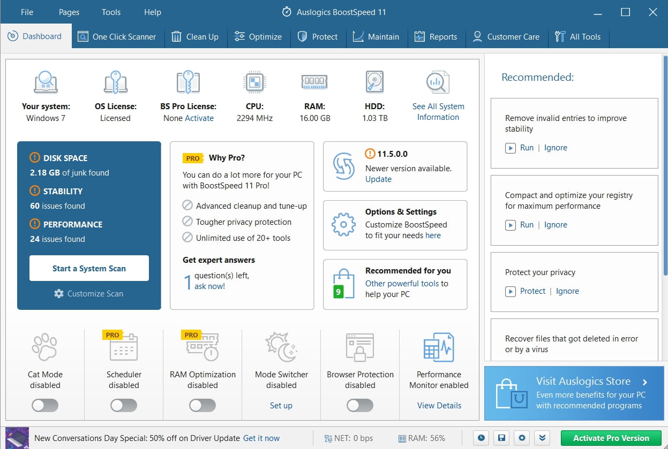Enable the Browser Protection toggle
The width and height of the screenshot is (668, 449).
coord(360,406)
